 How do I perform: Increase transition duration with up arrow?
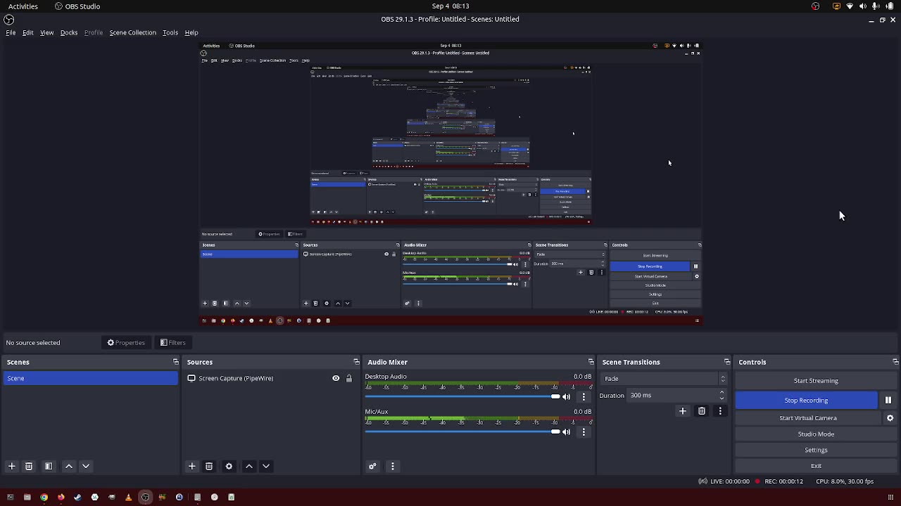click(x=722, y=392)
